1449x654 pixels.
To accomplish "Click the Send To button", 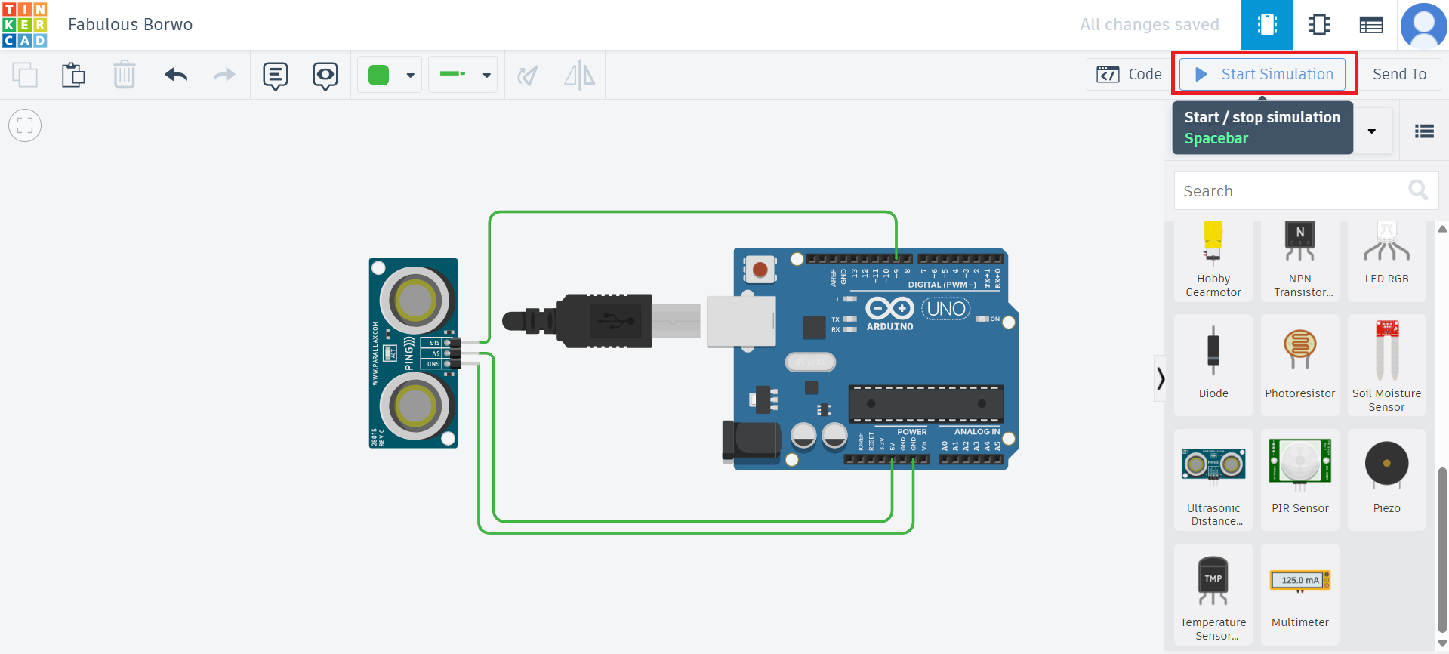I will click(1399, 74).
